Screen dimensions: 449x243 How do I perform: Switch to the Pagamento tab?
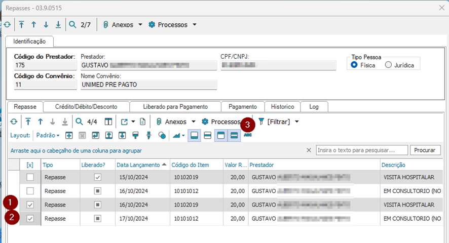click(x=243, y=107)
